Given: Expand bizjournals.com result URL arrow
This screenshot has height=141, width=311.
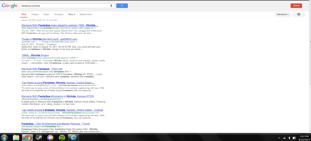Looking at the screenshot, I should click(x=95, y=28).
